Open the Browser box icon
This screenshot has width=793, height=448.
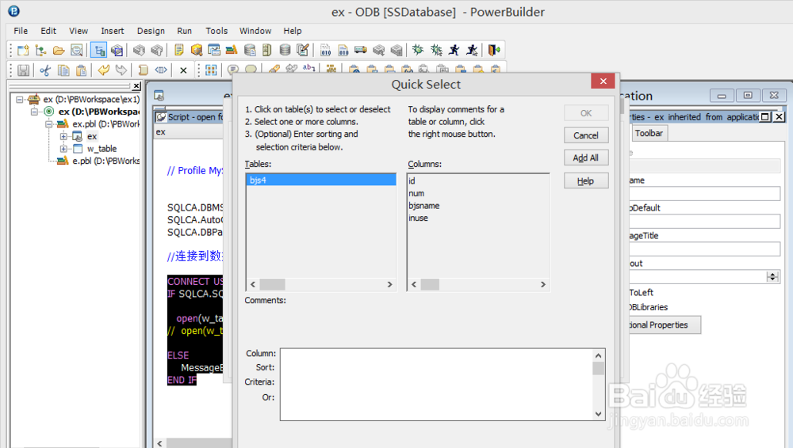pyautogui.click(x=196, y=50)
